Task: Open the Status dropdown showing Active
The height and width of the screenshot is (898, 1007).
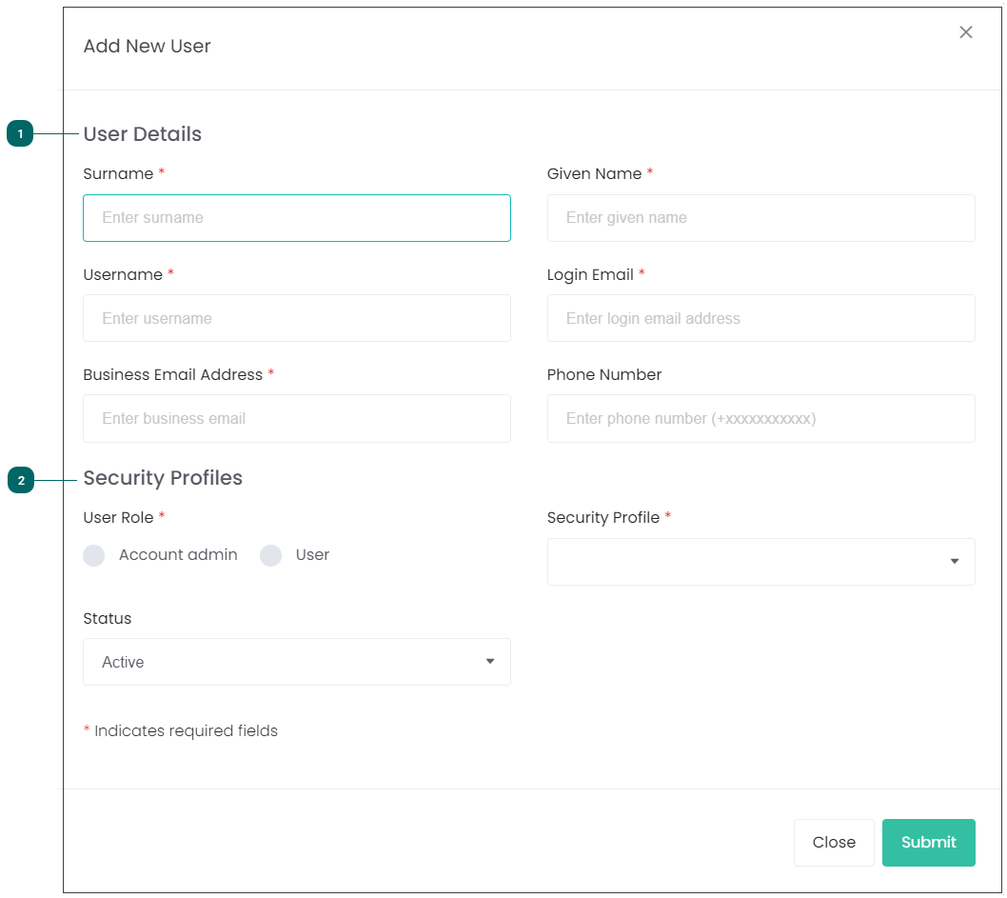Action: click(x=297, y=662)
